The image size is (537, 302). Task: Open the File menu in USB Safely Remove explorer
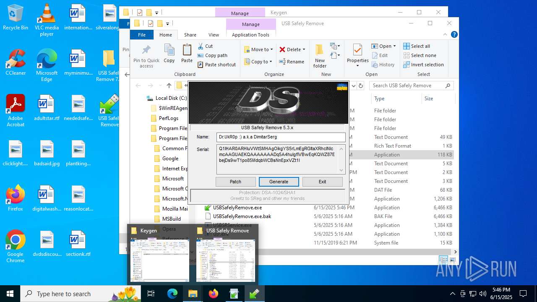pyautogui.click(x=142, y=35)
